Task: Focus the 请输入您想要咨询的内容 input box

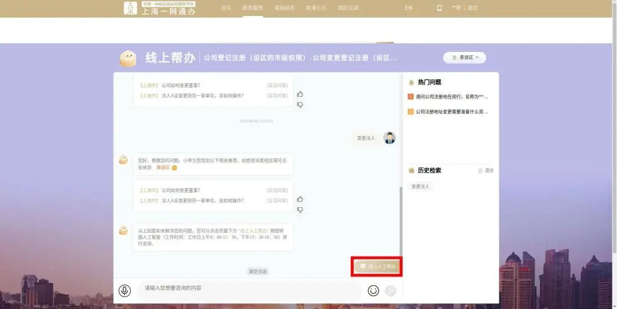Action: tap(249, 288)
